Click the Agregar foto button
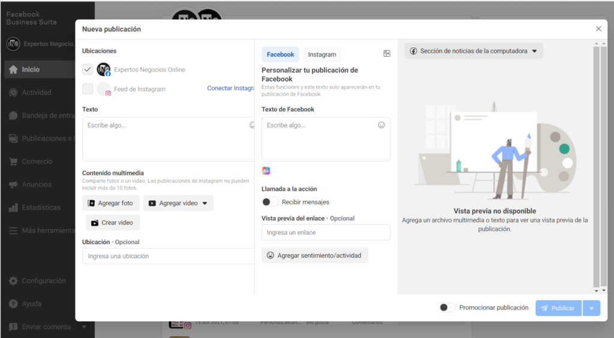The width and height of the screenshot is (614, 338). [111, 203]
